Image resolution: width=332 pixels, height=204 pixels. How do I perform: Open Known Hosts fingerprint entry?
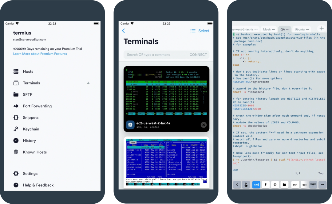click(34, 152)
